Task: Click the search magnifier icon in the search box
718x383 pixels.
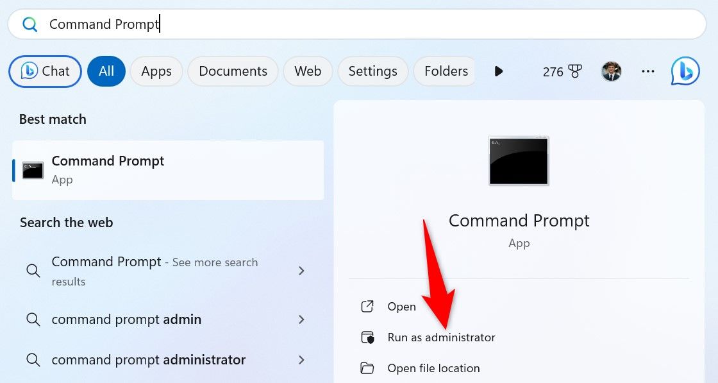Action: tap(30, 24)
